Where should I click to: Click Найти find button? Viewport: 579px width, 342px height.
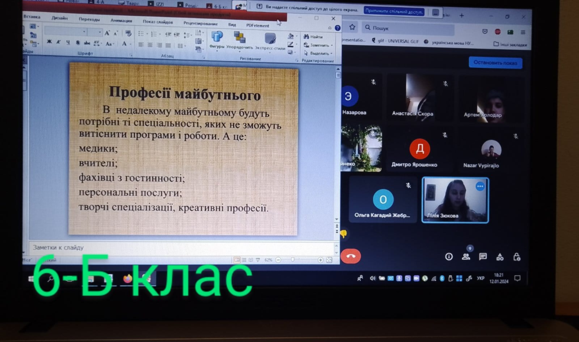click(313, 37)
